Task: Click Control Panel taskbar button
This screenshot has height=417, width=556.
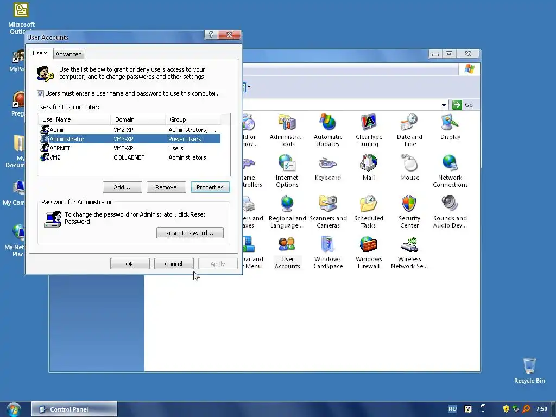Action: 74,409
